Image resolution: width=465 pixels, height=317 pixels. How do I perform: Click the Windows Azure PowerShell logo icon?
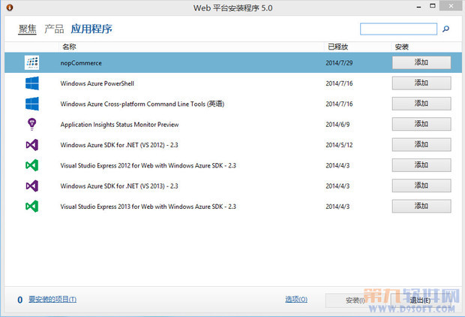pos(32,83)
